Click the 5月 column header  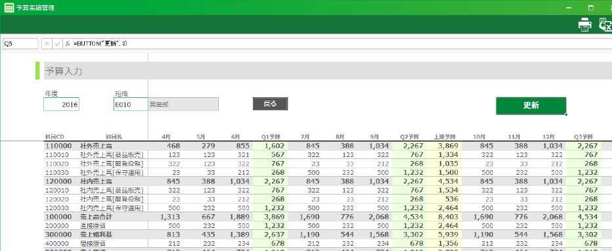pyautogui.click(x=201, y=137)
